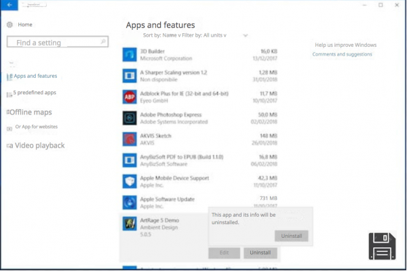
Task: Click the greyed Edit button
Action: click(224, 253)
